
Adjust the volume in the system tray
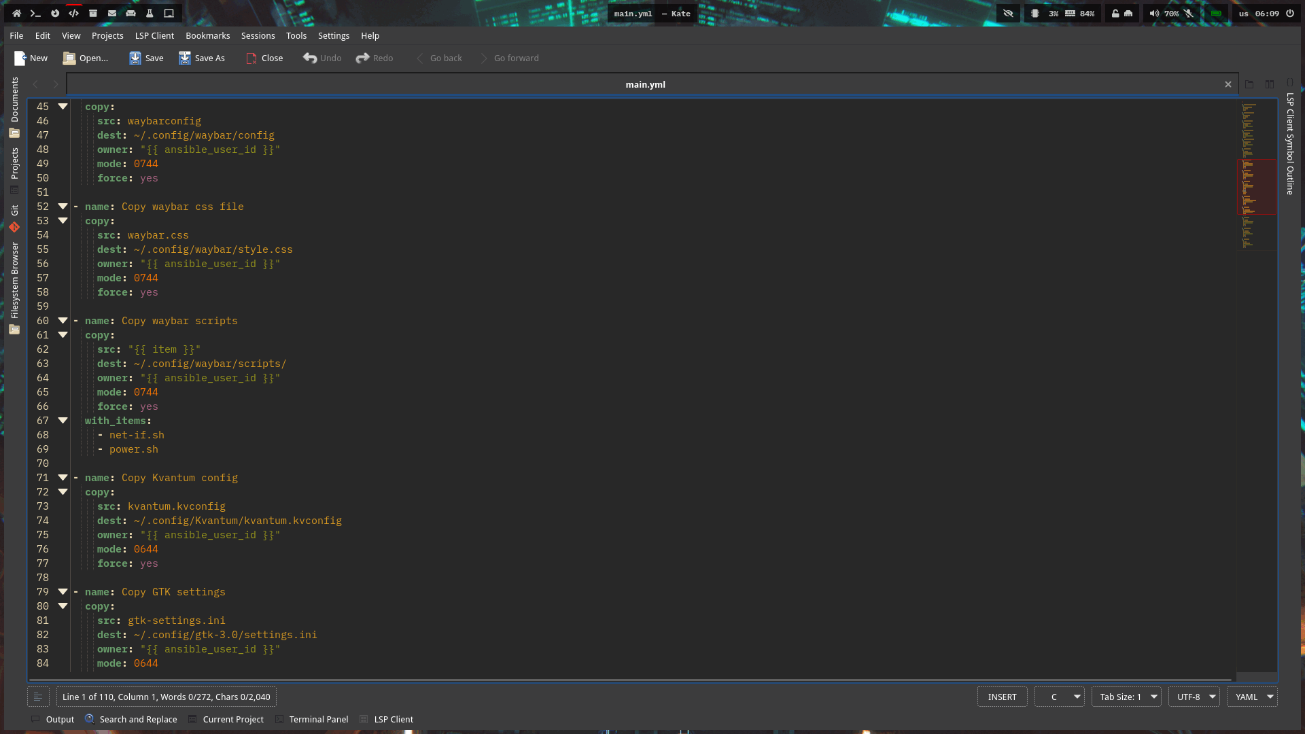tap(1153, 13)
